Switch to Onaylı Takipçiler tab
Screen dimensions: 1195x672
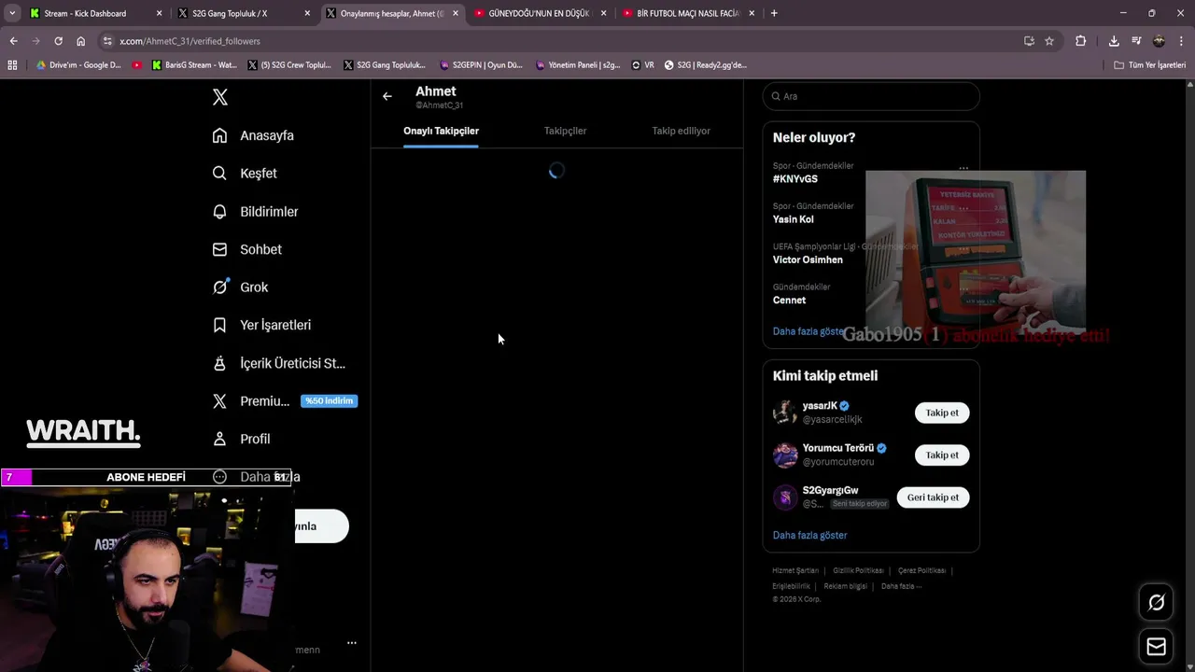pos(441,131)
